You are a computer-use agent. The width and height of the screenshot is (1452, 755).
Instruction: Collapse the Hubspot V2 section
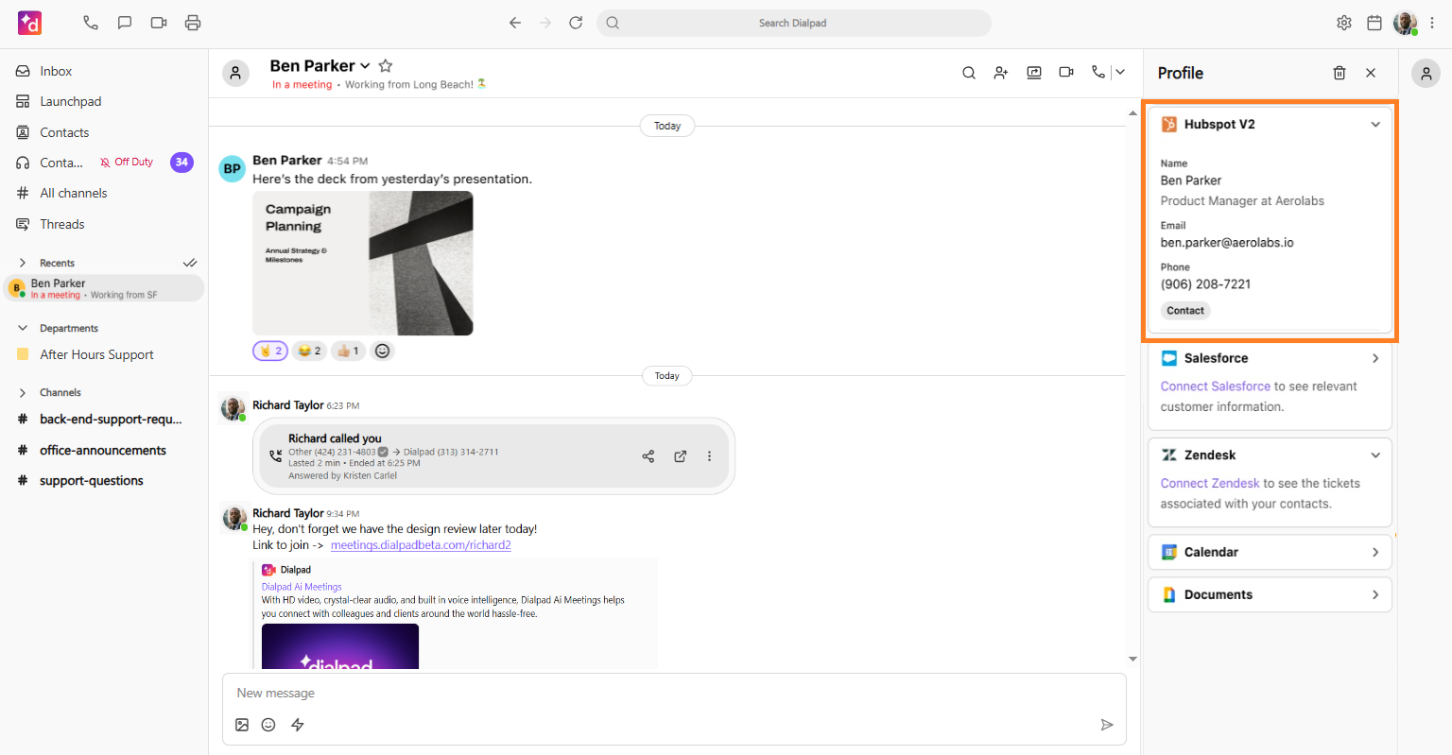1375,125
